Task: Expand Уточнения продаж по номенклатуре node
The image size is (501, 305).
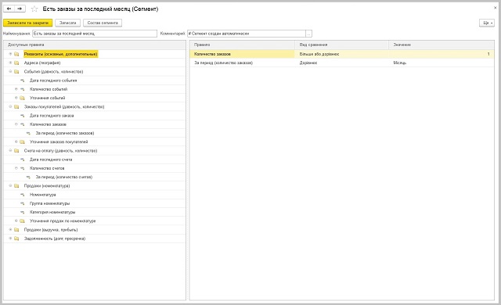Action: pos(16,221)
